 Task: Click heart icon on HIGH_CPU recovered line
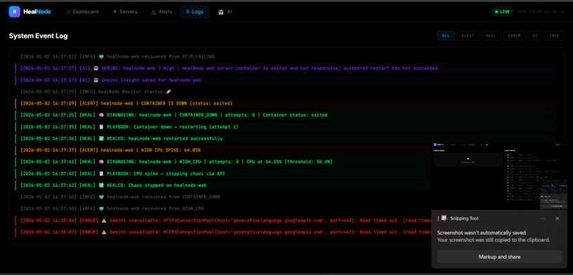click(101, 208)
